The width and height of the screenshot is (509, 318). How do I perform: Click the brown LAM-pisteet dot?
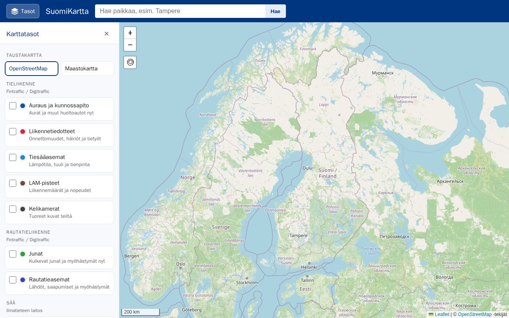pyautogui.click(x=23, y=183)
